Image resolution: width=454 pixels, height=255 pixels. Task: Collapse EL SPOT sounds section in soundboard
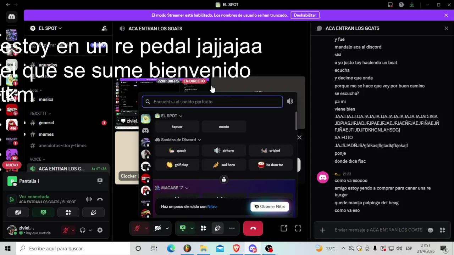169,116
